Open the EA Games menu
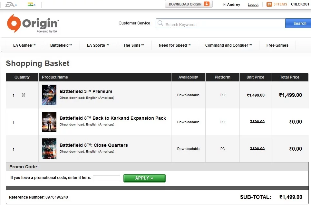This screenshot has height=205, width=311. coord(24,45)
